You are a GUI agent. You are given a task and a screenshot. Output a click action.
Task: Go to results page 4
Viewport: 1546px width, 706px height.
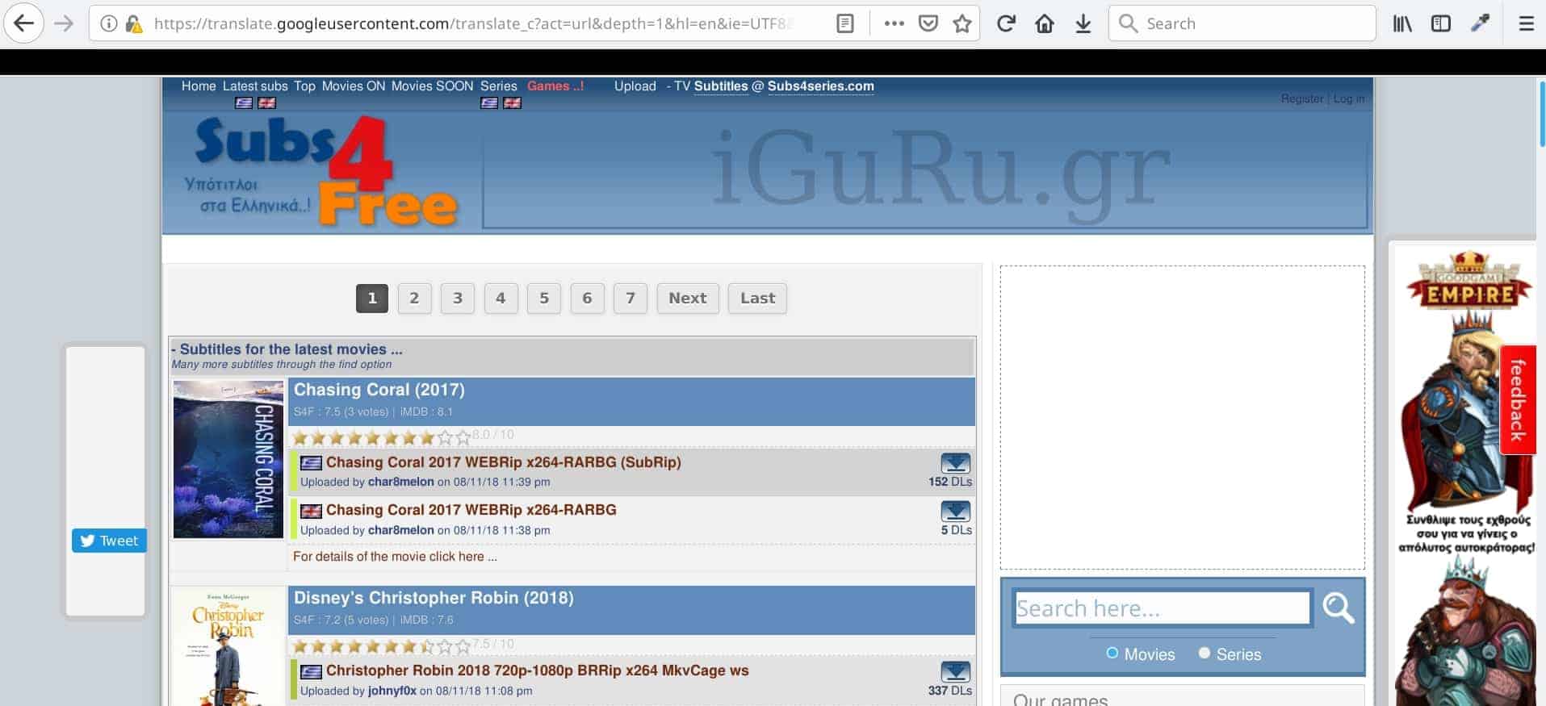tap(501, 299)
